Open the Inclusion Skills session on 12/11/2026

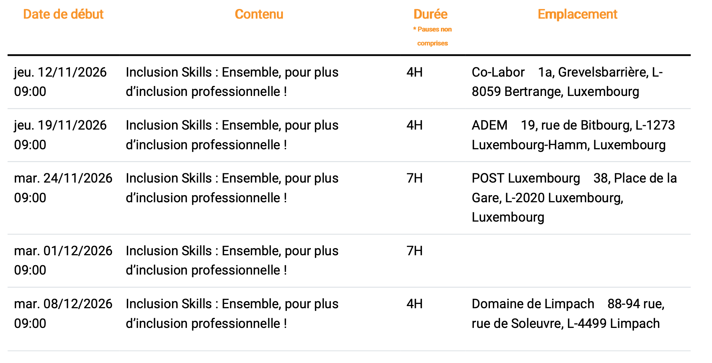(232, 82)
